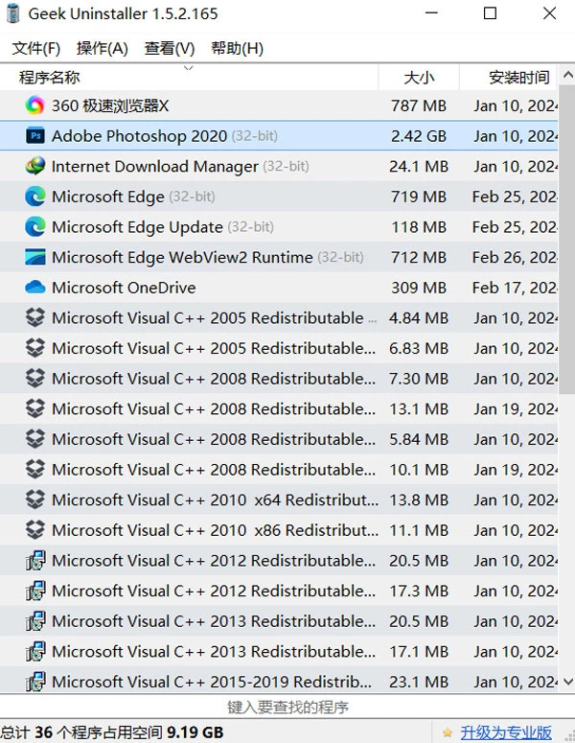
Task: Click the vertical scrollbar thumb
Action: pyautogui.click(x=567, y=240)
